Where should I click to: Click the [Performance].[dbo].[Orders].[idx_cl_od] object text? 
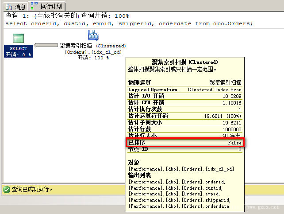pos(181,169)
